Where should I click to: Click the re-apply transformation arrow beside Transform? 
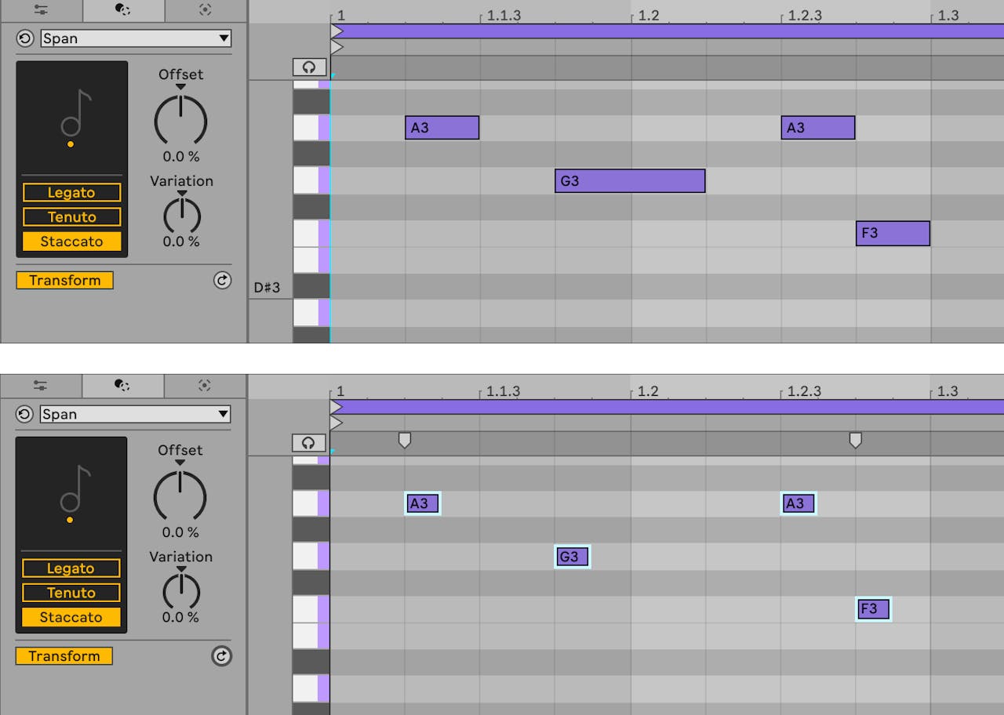click(x=222, y=281)
